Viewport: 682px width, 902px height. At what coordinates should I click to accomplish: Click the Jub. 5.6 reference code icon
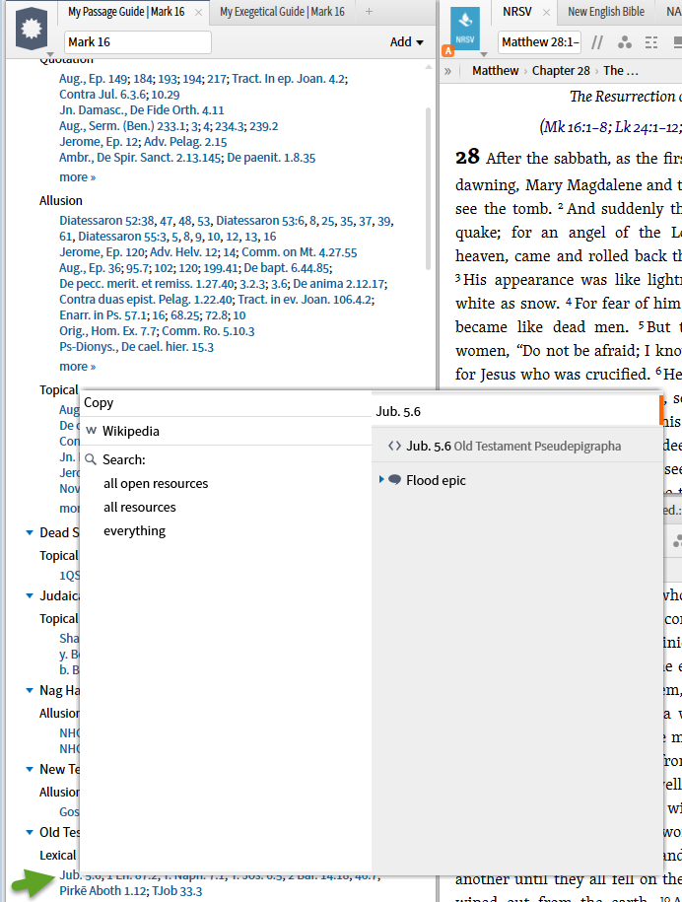pos(394,446)
